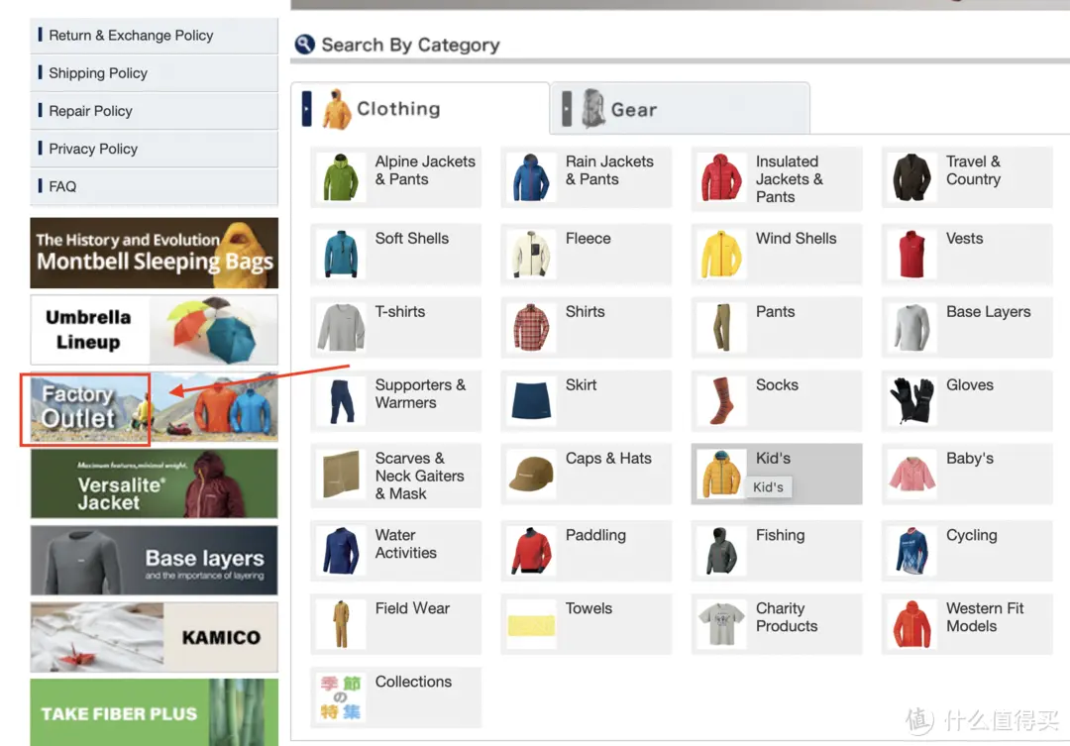Open the Versalite Jacket promotion banner
The width and height of the screenshot is (1070, 746).
coord(154,483)
